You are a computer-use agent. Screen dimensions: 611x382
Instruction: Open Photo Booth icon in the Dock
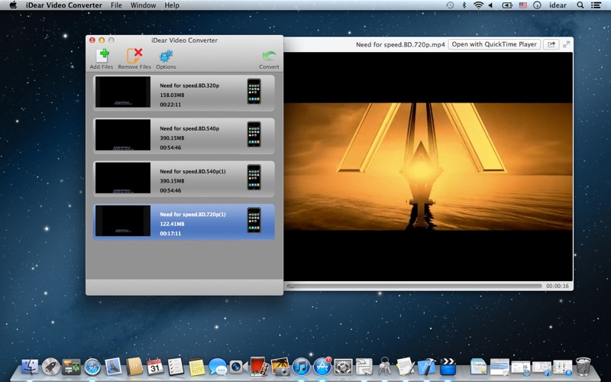[x=259, y=367]
